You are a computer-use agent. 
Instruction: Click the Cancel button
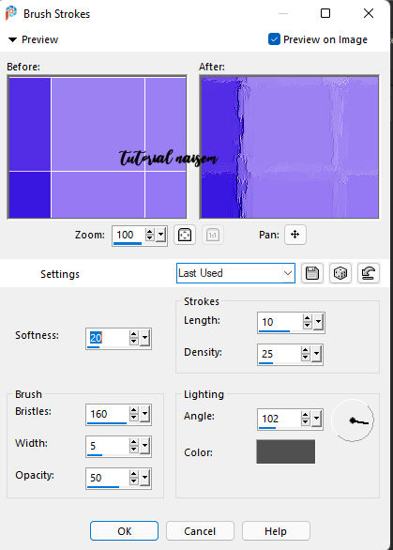200,530
